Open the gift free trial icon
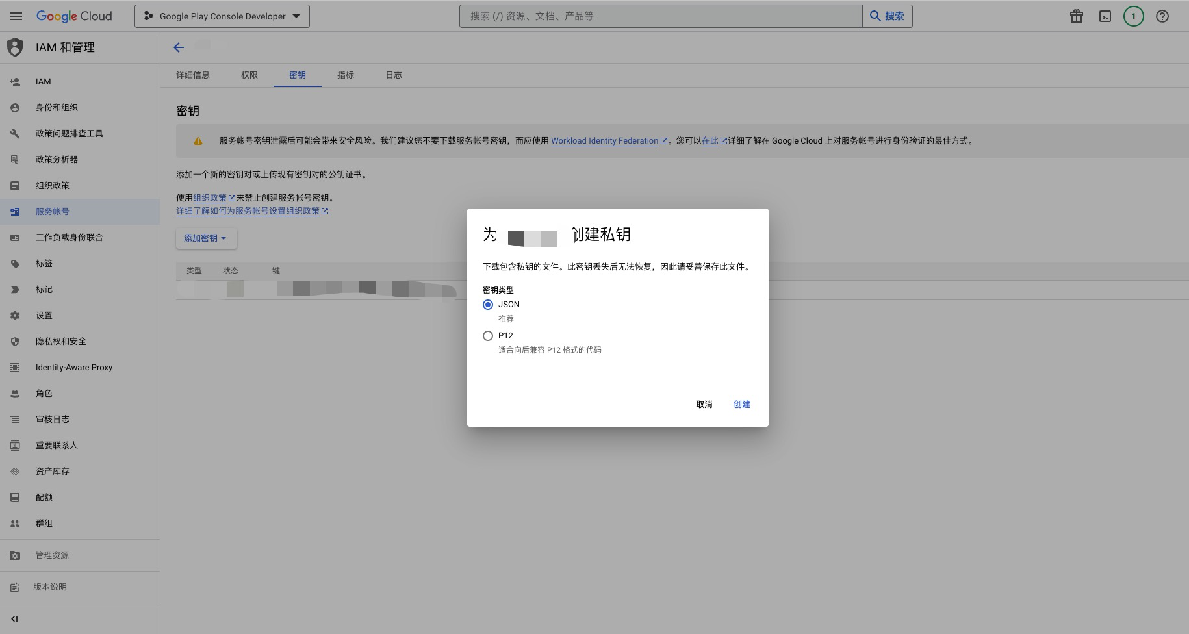Screen dimensions: 1189x634 click(1077, 16)
